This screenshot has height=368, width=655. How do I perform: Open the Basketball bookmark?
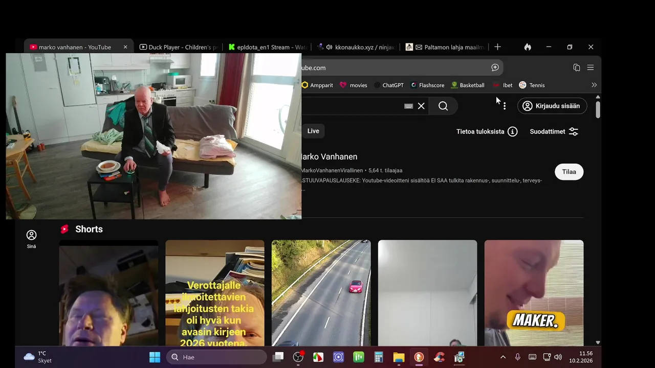(467, 85)
